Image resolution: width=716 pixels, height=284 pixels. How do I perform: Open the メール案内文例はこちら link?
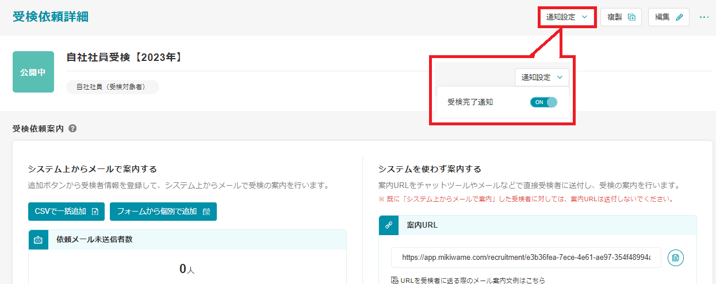click(472, 280)
